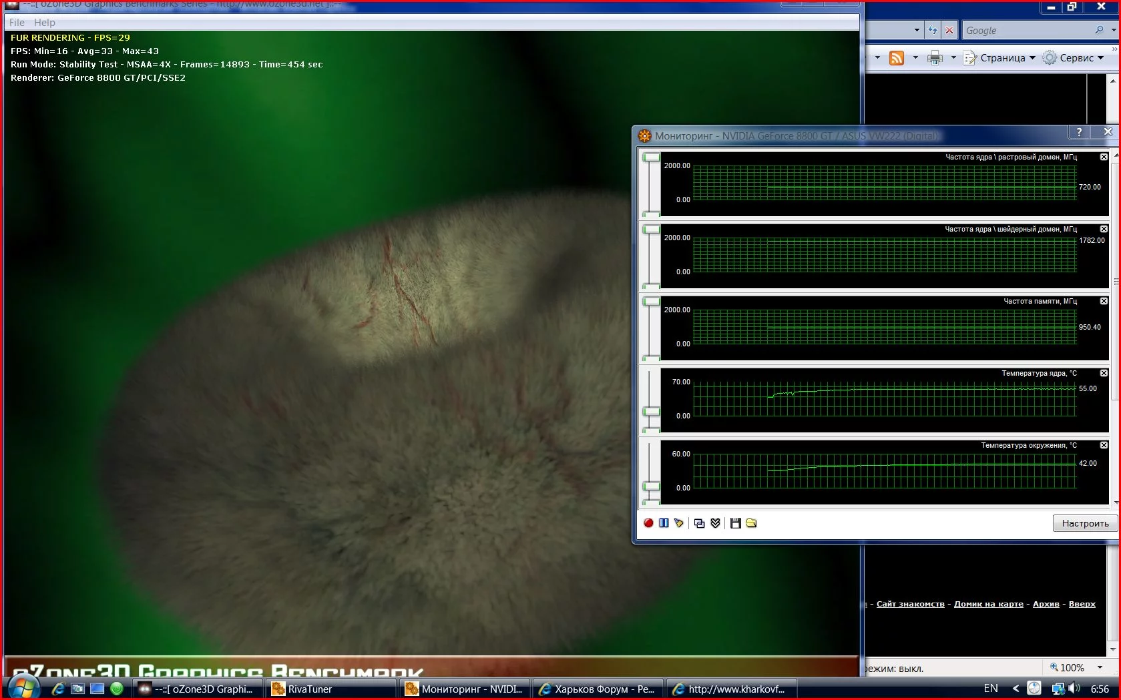Click the 6:56 taskbar clock
1121x700 pixels.
(1100, 689)
